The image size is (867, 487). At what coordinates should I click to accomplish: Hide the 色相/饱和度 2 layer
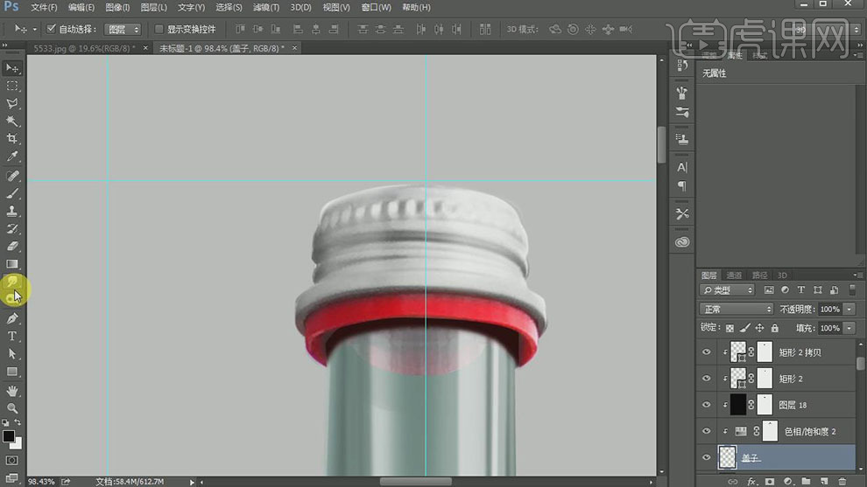[706, 431]
